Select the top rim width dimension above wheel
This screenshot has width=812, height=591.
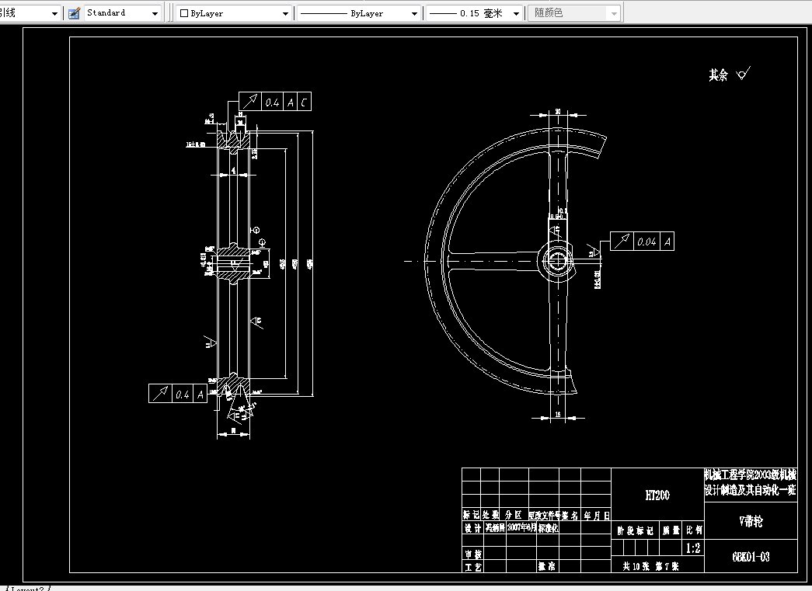pos(558,113)
